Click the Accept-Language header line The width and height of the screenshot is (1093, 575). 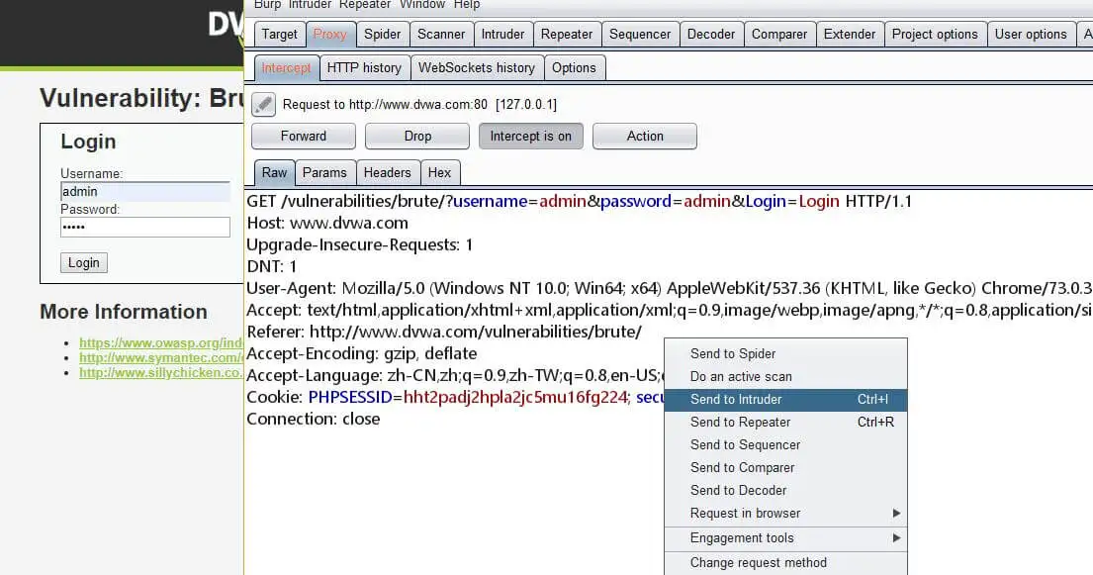coord(453,375)
